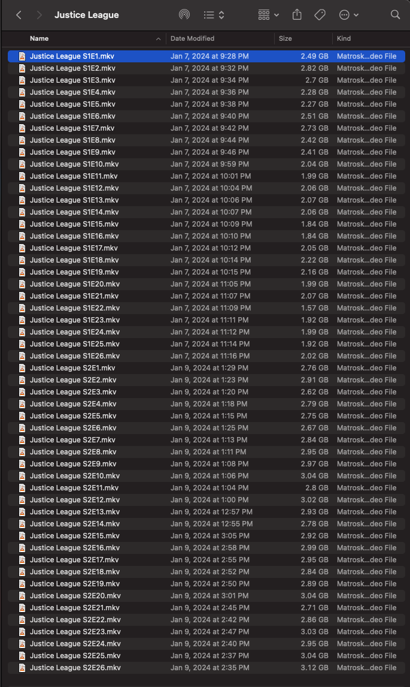Open the More actions ellipsis menu

tap(349, 15)
